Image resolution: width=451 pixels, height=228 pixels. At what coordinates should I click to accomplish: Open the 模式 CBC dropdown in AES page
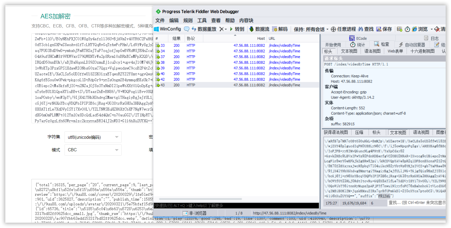point(93,150)
